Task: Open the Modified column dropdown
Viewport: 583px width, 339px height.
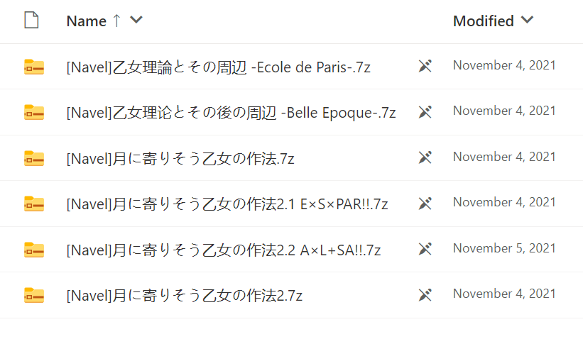Action: coord(526,21)
